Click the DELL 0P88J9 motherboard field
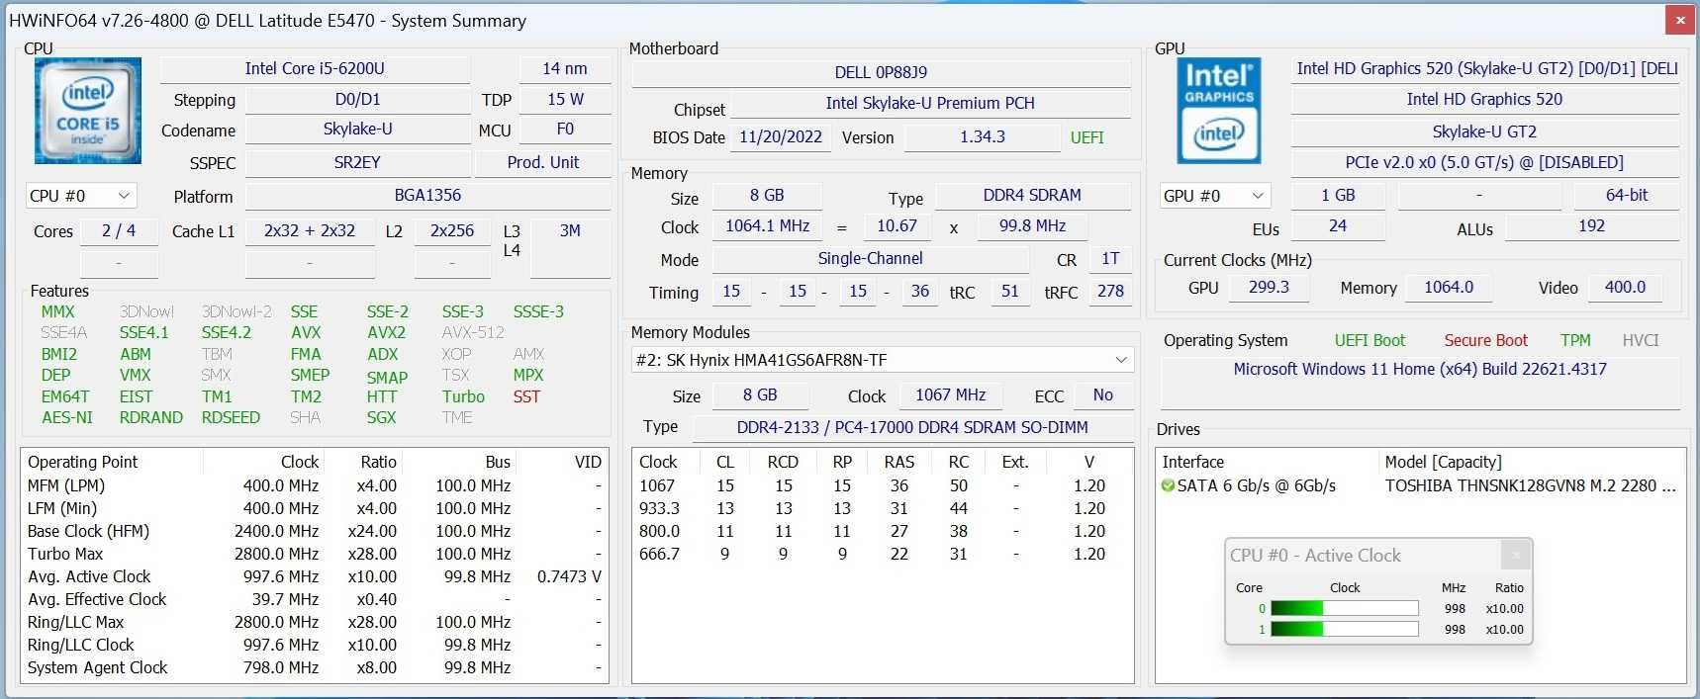 (x=881, y=72)
